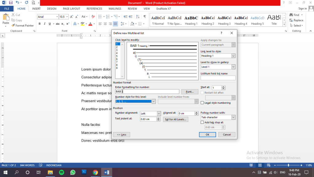Click the Undo arrow icon

tap(17, 2)
